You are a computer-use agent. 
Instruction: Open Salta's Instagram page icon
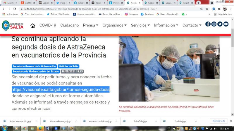[214, 24]
